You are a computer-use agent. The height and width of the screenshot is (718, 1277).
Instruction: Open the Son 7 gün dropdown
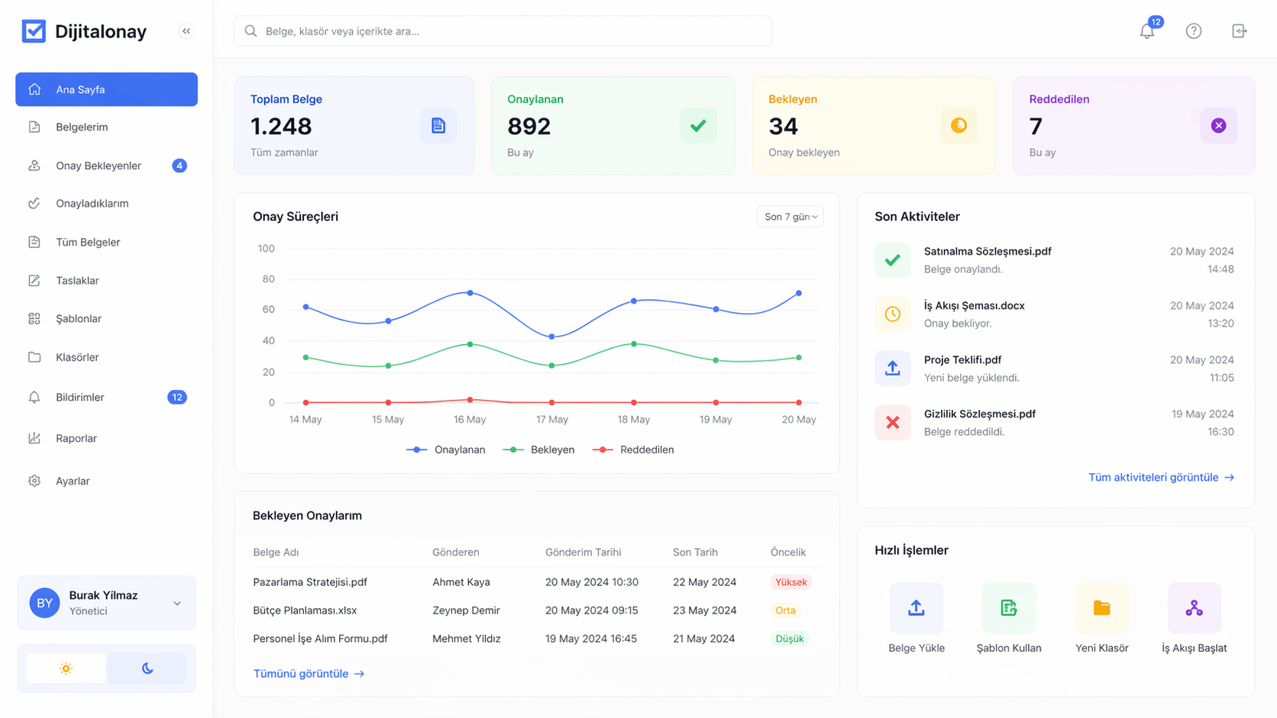pos(790,217)
